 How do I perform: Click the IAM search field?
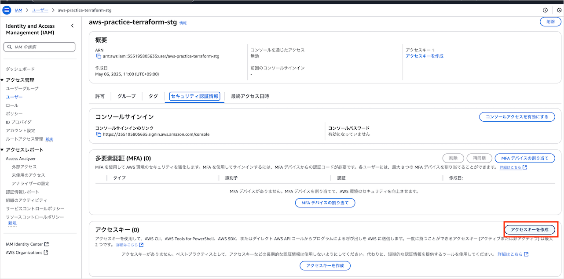[40, 47]
